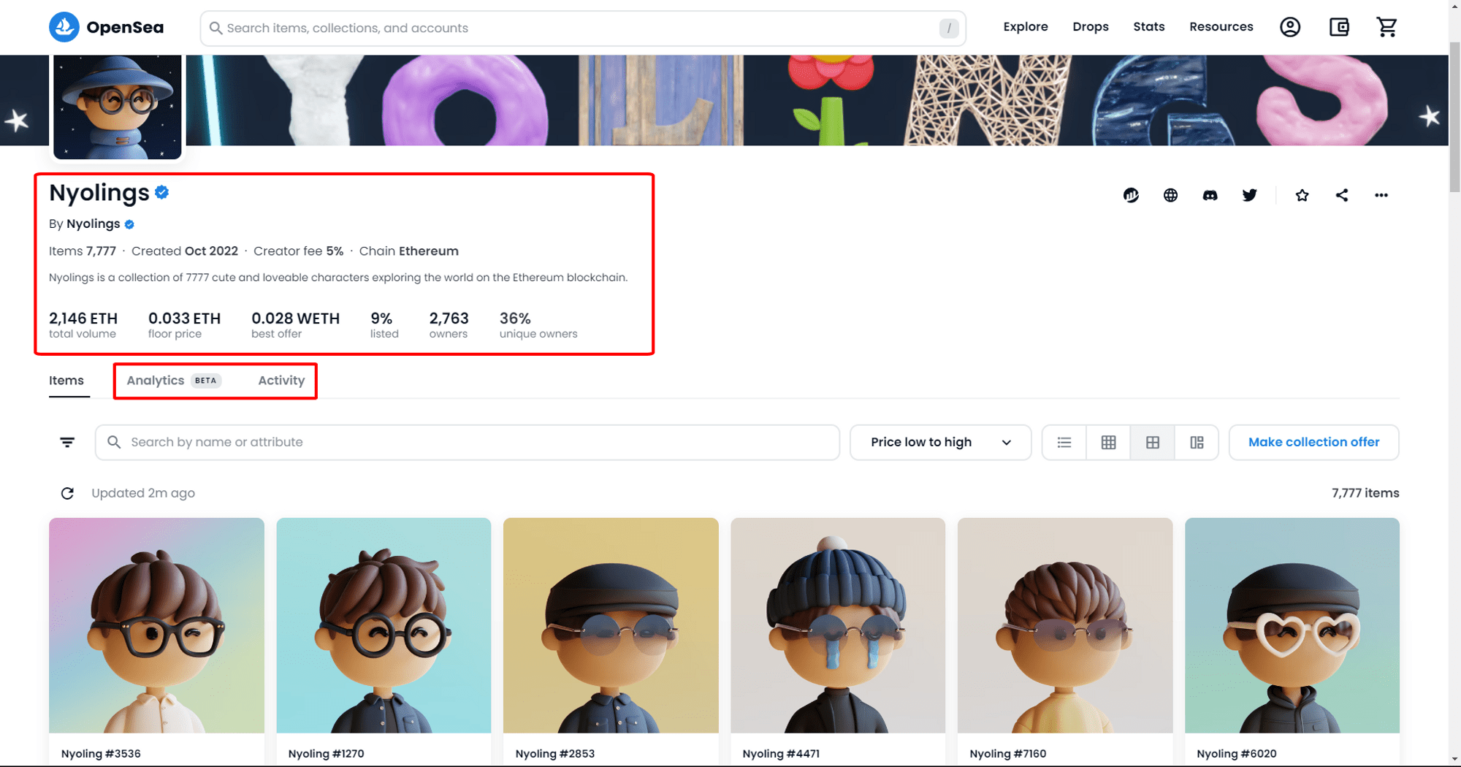The height and width of the screenshot is (767, 1461).
Task: Switch to list view layout
Action: [1064, 443]
